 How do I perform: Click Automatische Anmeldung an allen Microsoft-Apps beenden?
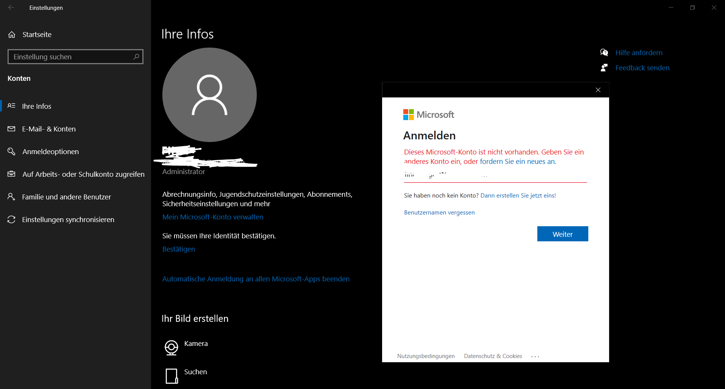(x=256, y=279)
